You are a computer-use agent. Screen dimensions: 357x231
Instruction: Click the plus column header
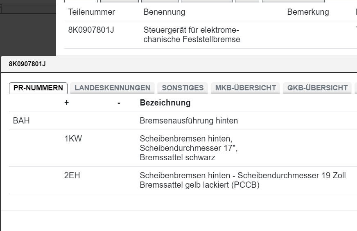66,103
